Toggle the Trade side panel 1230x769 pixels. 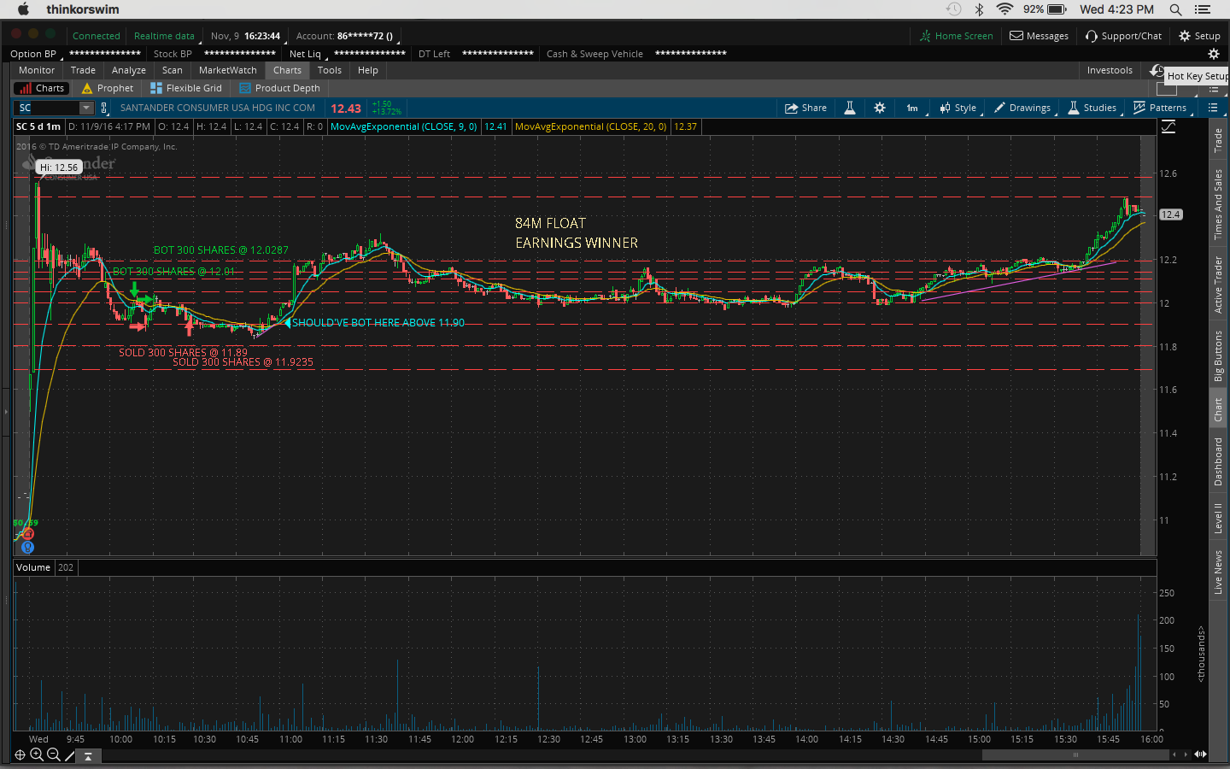click(x=1218, y=140)
